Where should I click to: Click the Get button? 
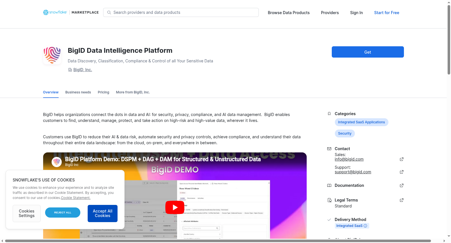(368, 52)
